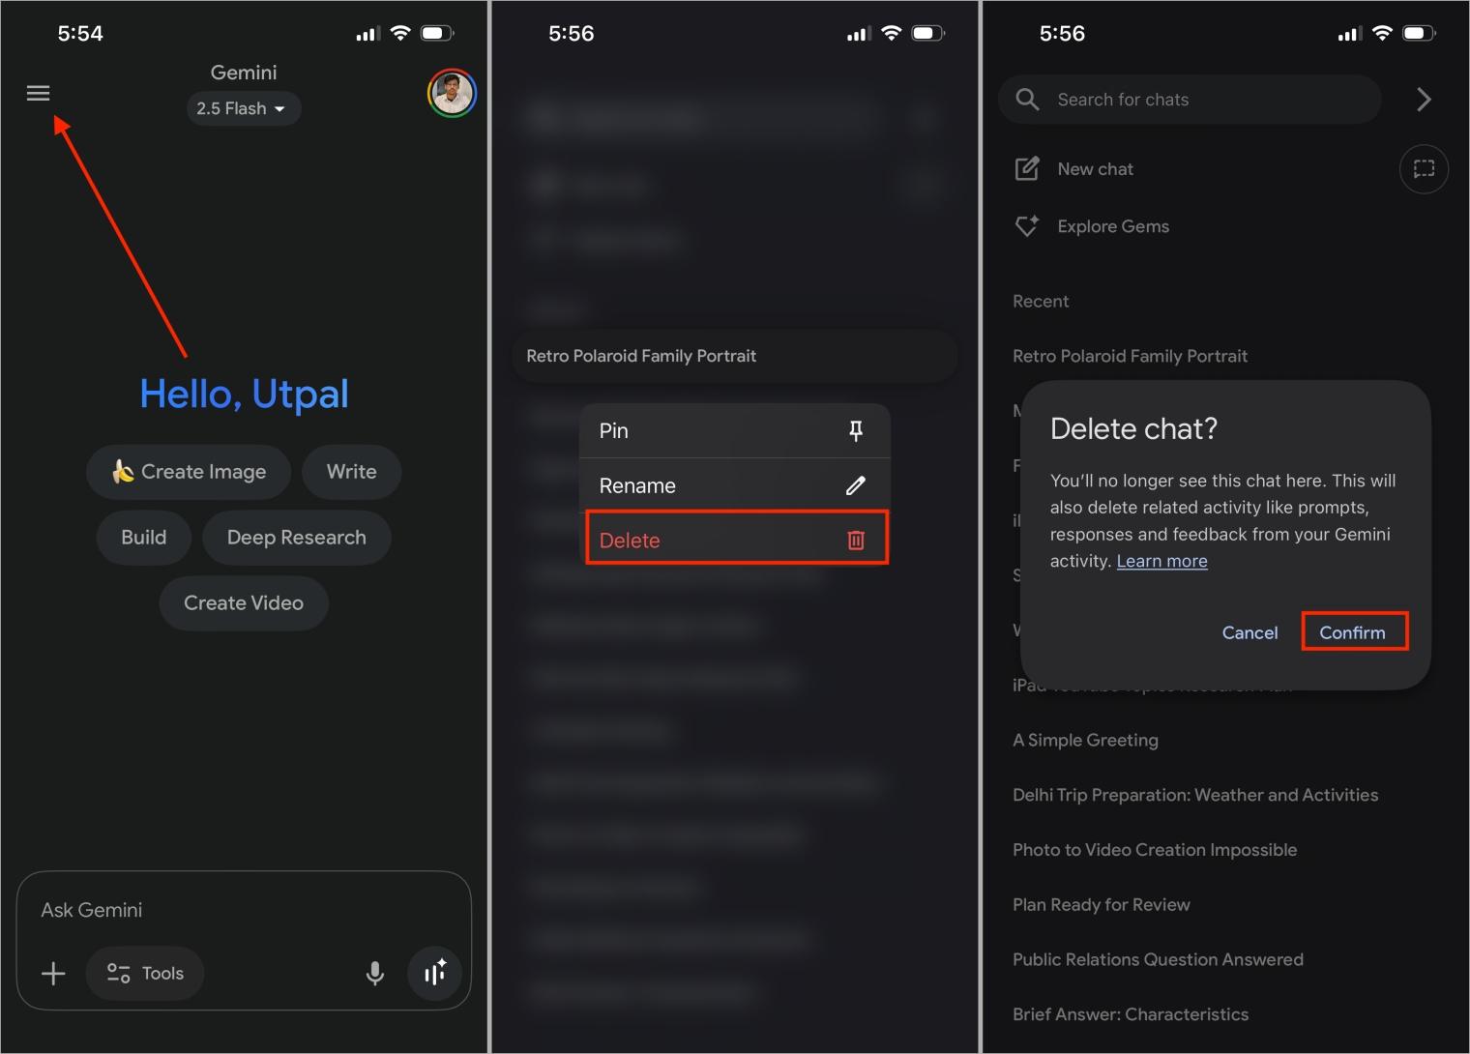Click the Search for chats field

click(1190, 100)
